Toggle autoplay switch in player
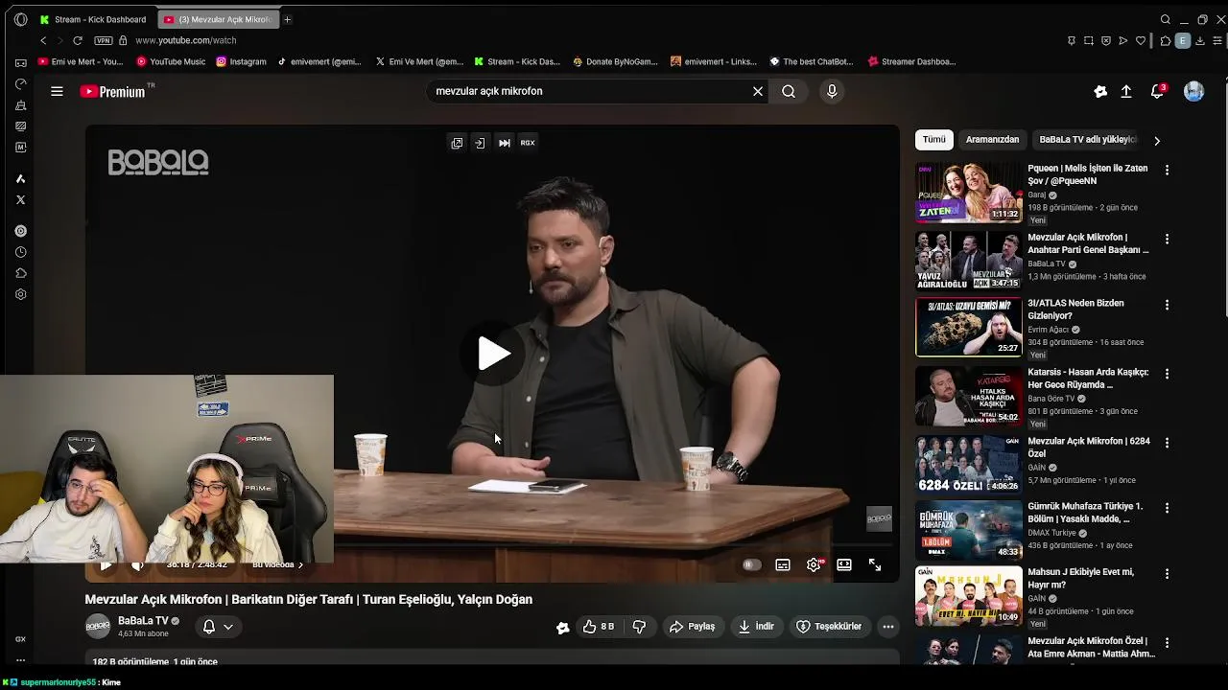The width and height of the screenshot is (1228, 690). [751, 564]
